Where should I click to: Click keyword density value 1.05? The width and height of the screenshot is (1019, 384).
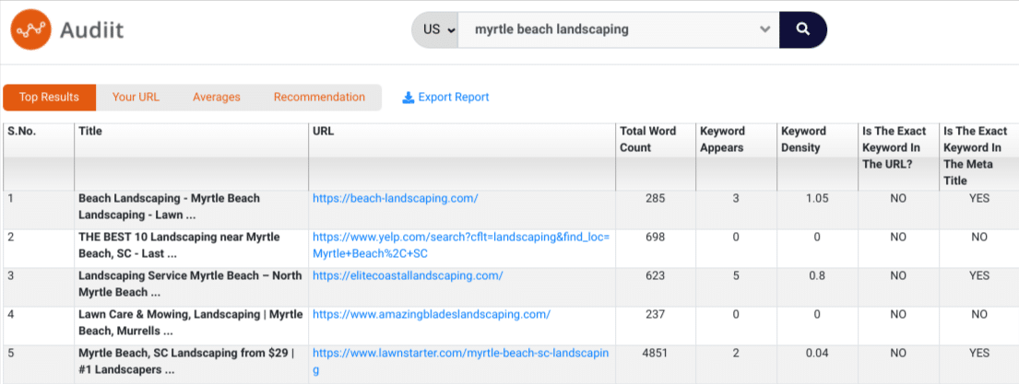pos(817,199)
